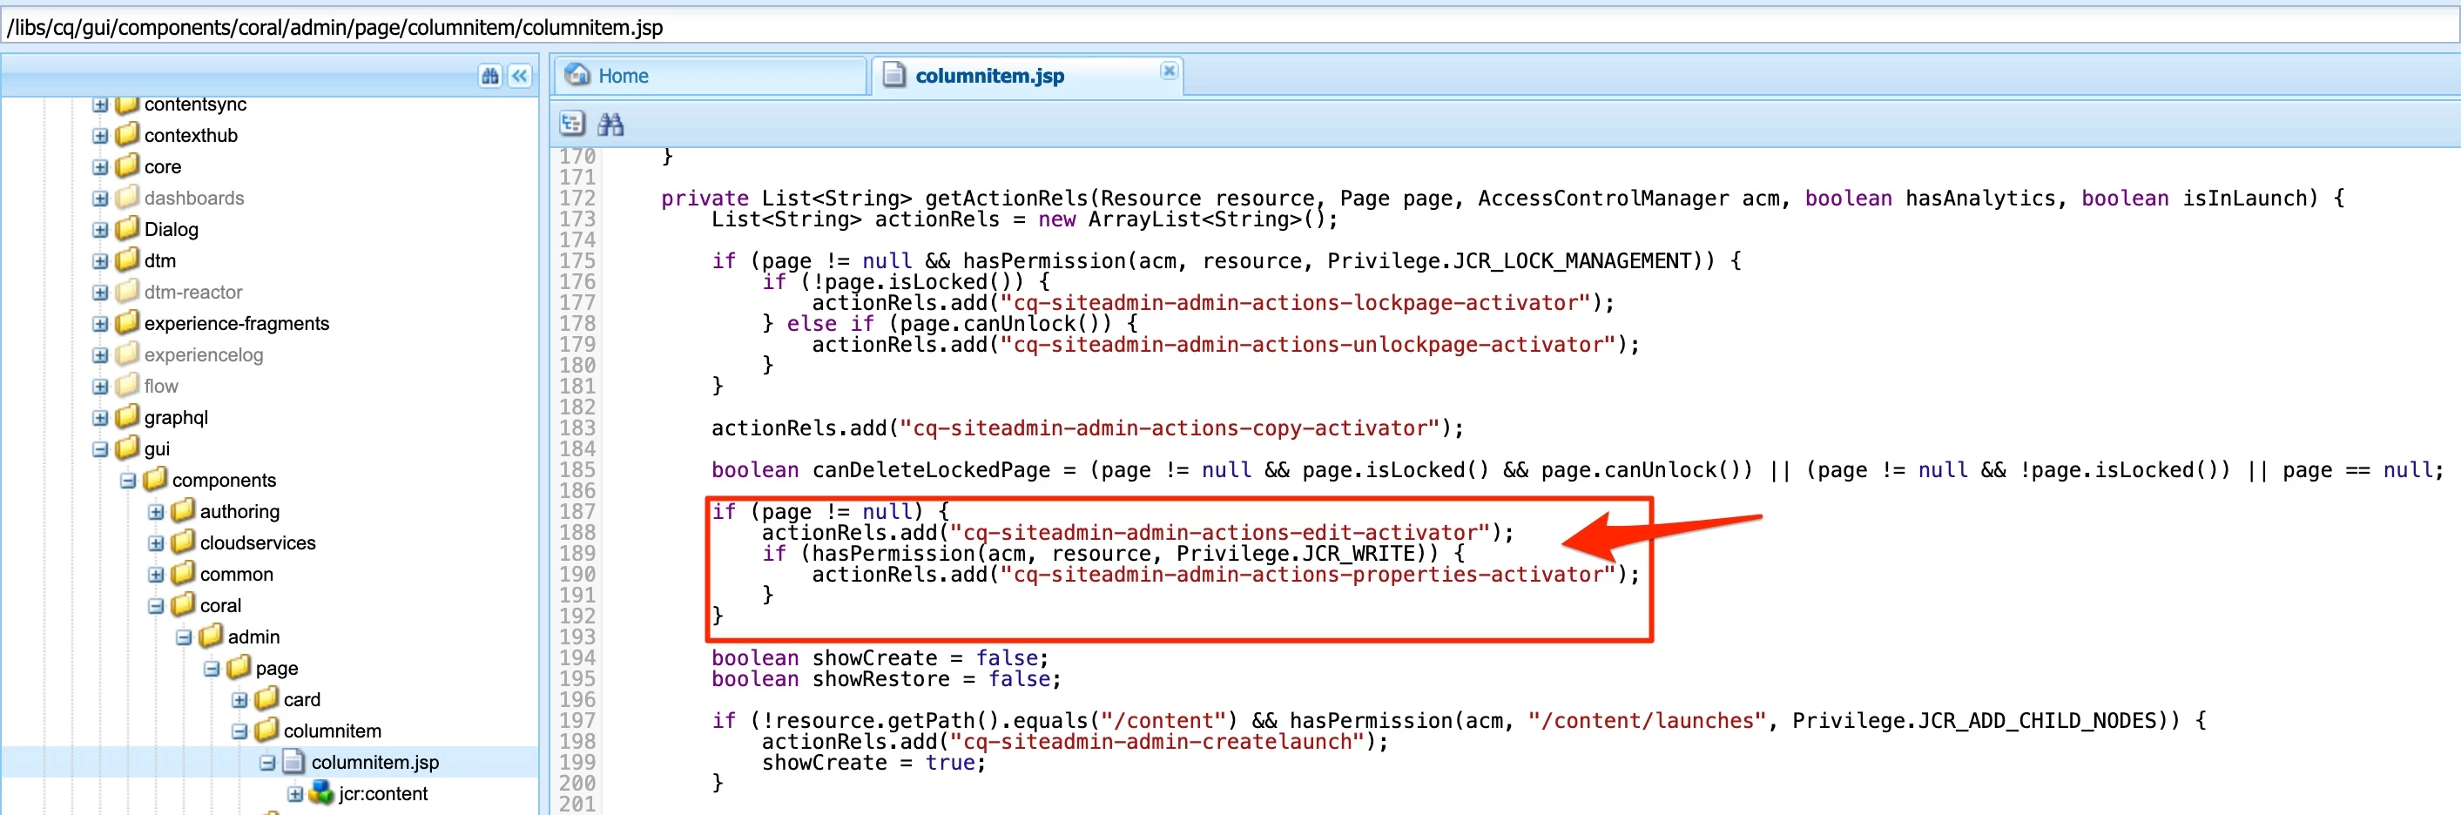
Task: Expand the contexthub folder node
Action: 100,136
